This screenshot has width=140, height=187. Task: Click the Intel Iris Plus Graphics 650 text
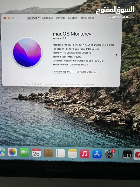click(x=79, y=61)
